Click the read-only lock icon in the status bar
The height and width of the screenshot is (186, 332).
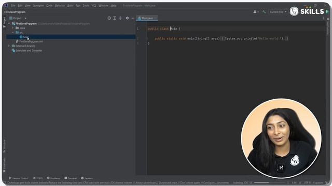coord(327,182)
